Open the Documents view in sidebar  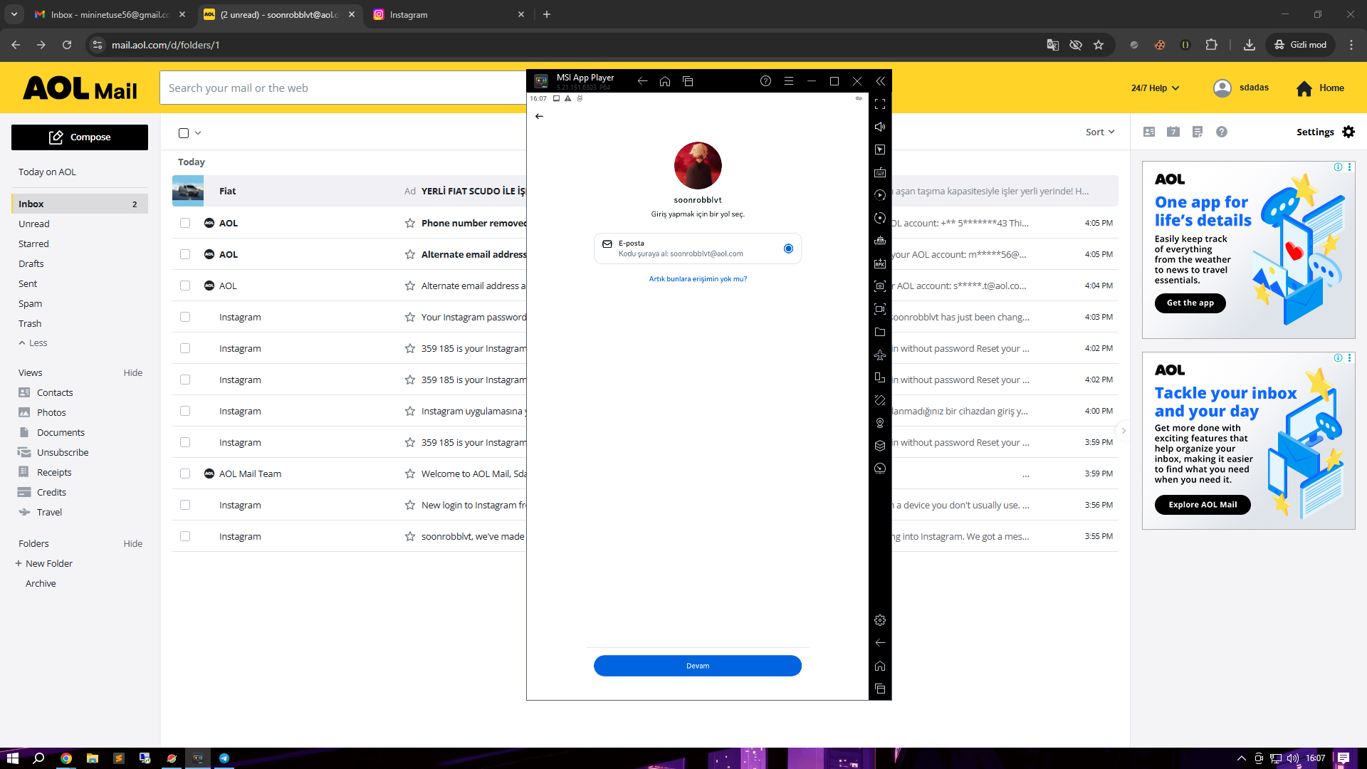pyautogui.click(x=61, y=432)
